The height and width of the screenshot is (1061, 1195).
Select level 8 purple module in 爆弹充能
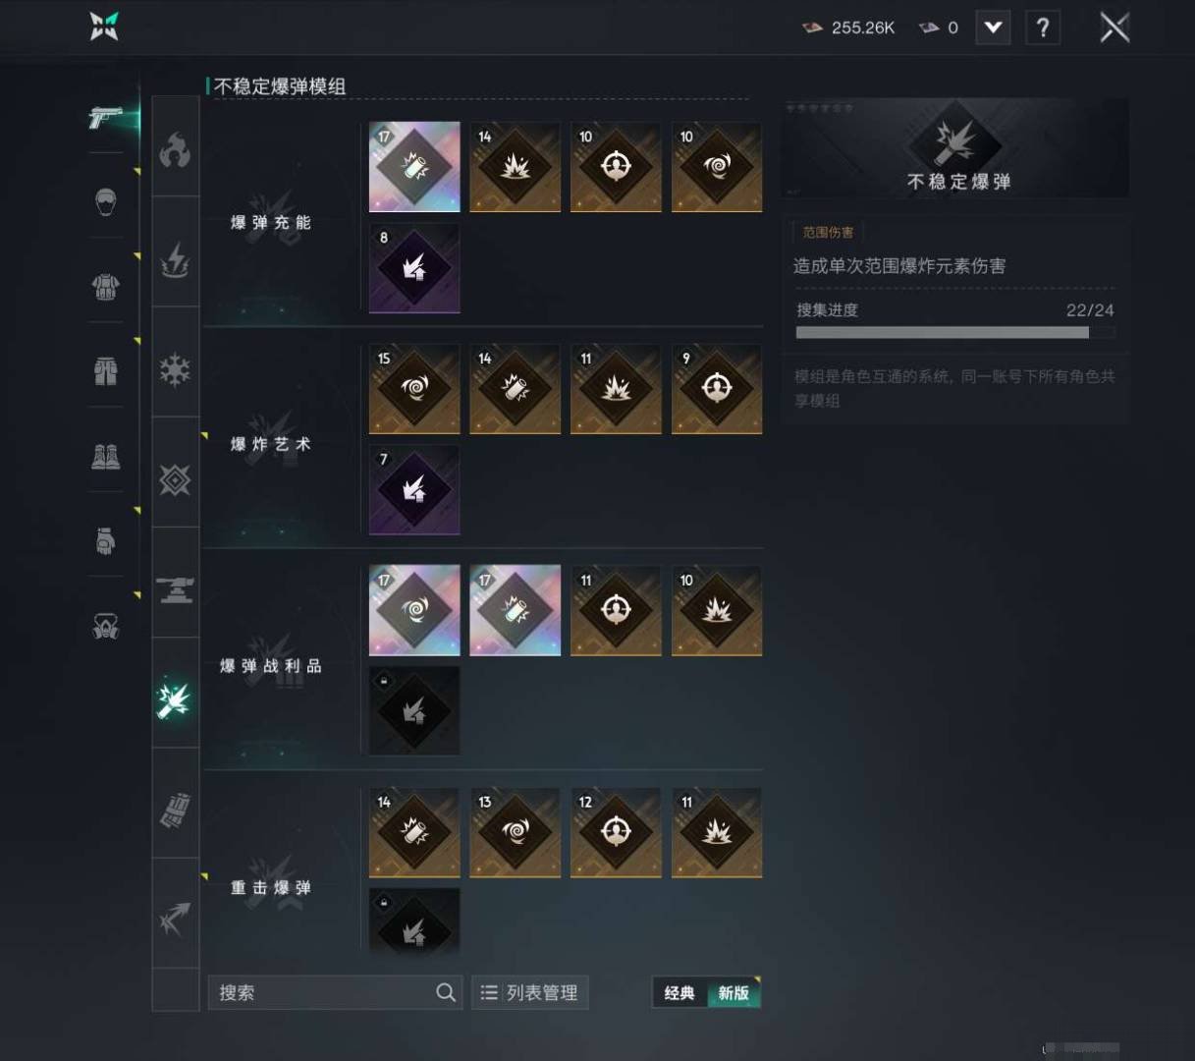(x=414, y=268)
